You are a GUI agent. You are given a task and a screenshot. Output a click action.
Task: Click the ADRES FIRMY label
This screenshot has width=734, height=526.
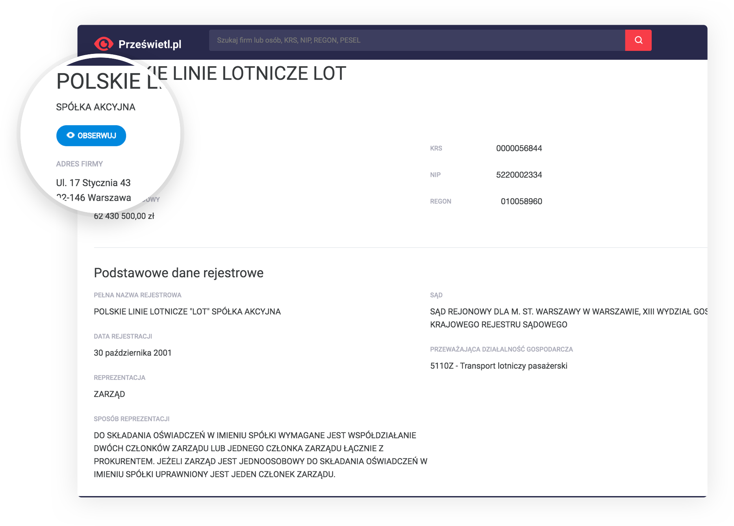[x=79, y=164]
